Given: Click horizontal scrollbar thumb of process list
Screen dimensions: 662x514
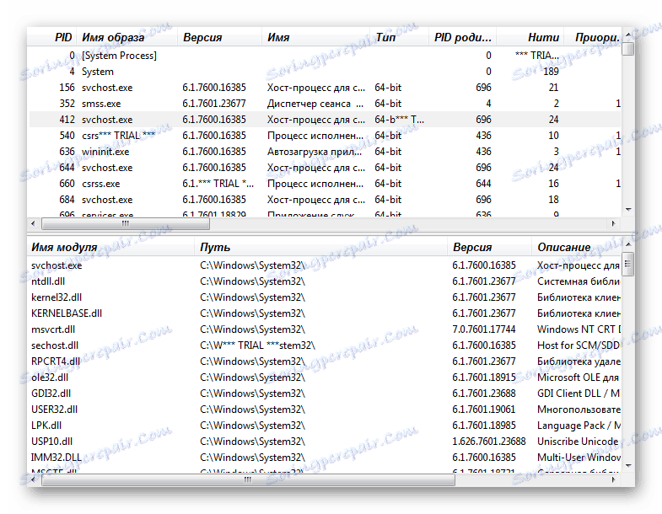Looking at the screenshot, I should pyautogui.click(x=126, y=223).
